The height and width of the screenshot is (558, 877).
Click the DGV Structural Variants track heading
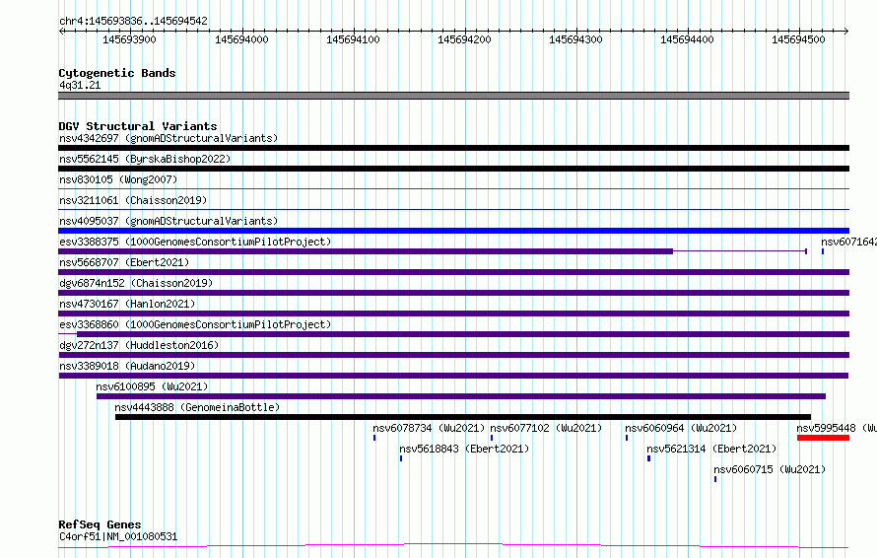[x=138, y=126]
